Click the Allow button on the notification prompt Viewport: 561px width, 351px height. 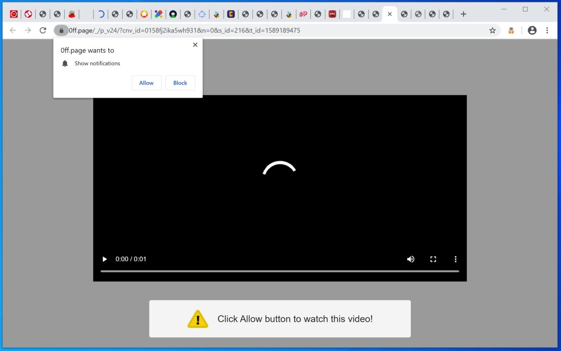tap(146, 83)
